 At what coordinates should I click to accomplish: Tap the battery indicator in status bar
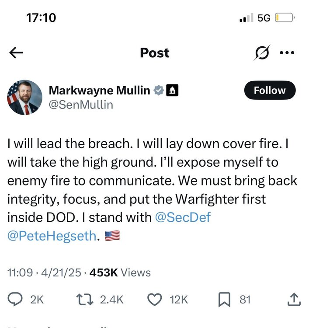285,18
